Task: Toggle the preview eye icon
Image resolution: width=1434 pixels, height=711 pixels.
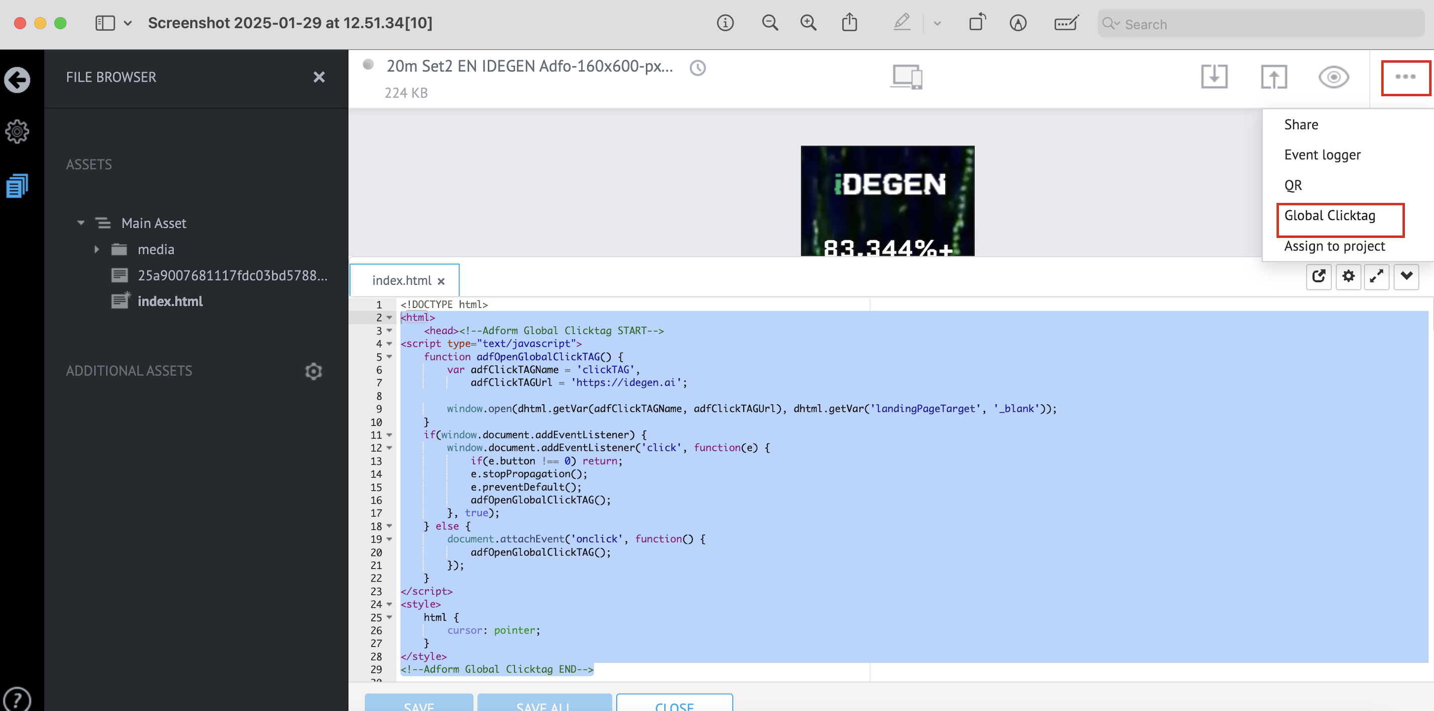Action: 1334,77
